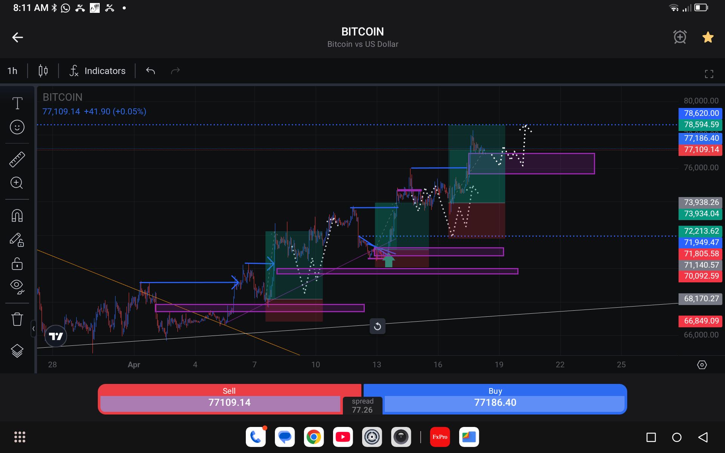
Task: Toggle lock all drawings padlock
Action: tap(17, 264)
